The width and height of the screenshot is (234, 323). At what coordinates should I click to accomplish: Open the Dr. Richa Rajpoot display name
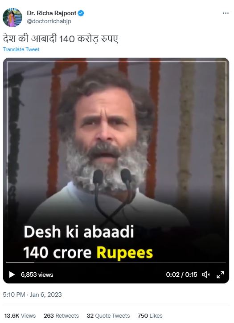point(52,13)
